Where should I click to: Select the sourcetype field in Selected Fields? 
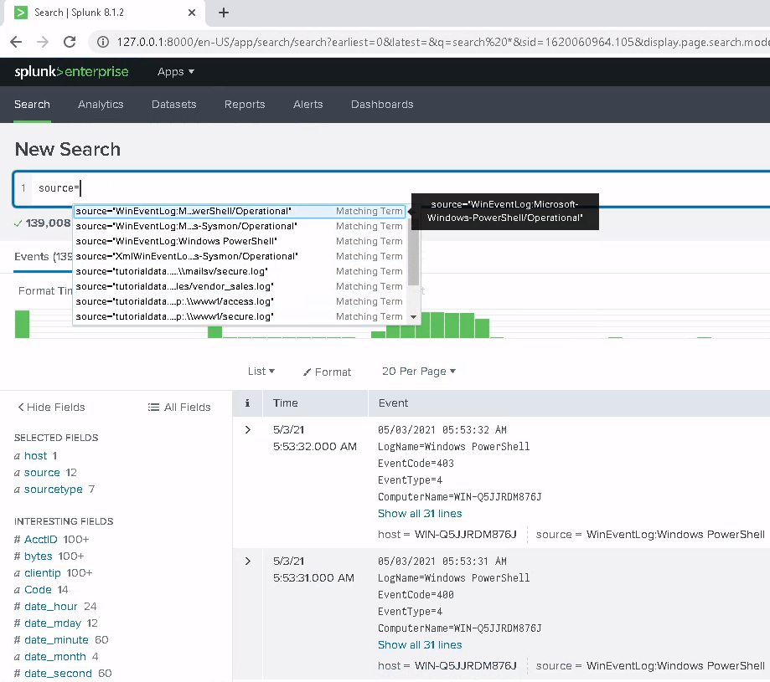pyautogui.click(x=54, y=490)
